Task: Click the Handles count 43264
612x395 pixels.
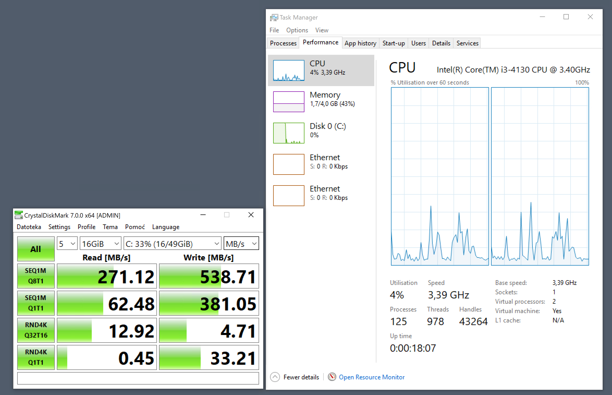Action: point(473,321)
